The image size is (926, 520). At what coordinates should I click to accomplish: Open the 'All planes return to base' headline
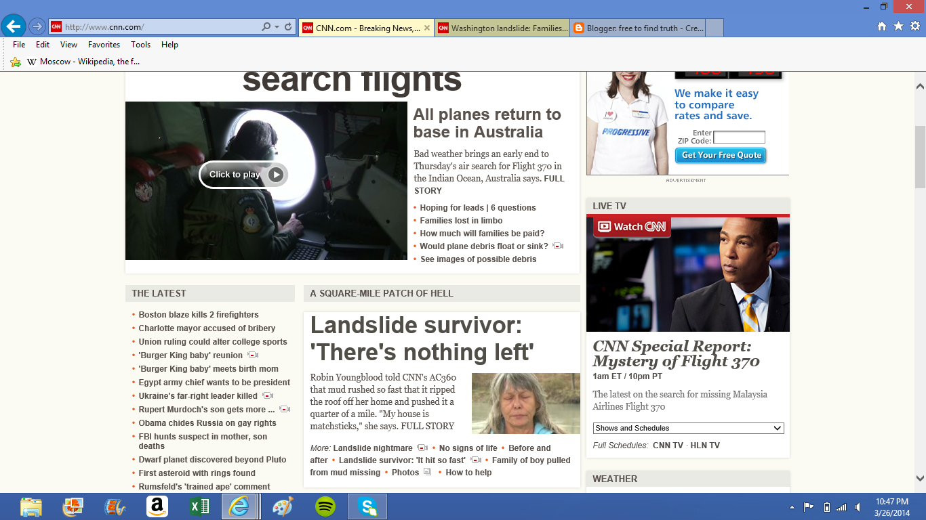click(487, 123)
